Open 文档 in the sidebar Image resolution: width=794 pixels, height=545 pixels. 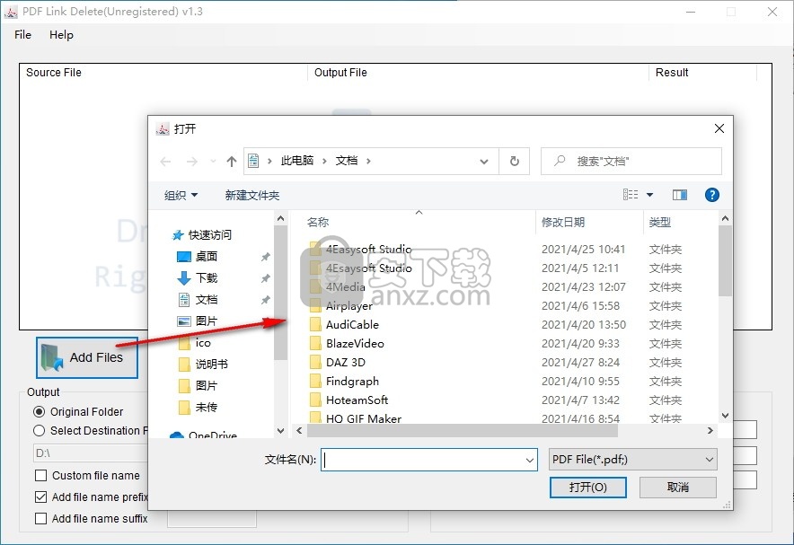207,300
